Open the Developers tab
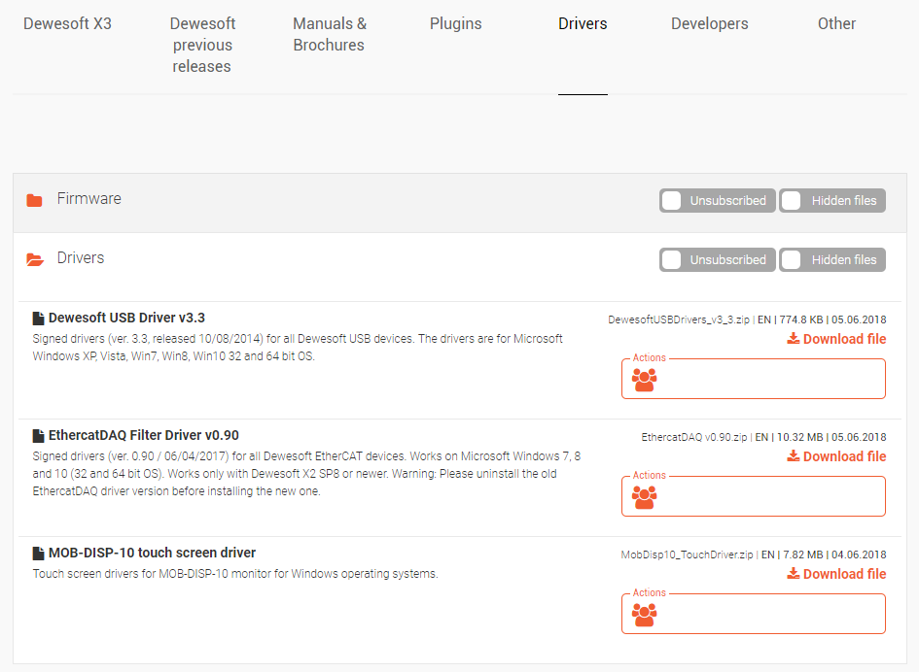The image size is (919, 672). (x=710, y=24)
